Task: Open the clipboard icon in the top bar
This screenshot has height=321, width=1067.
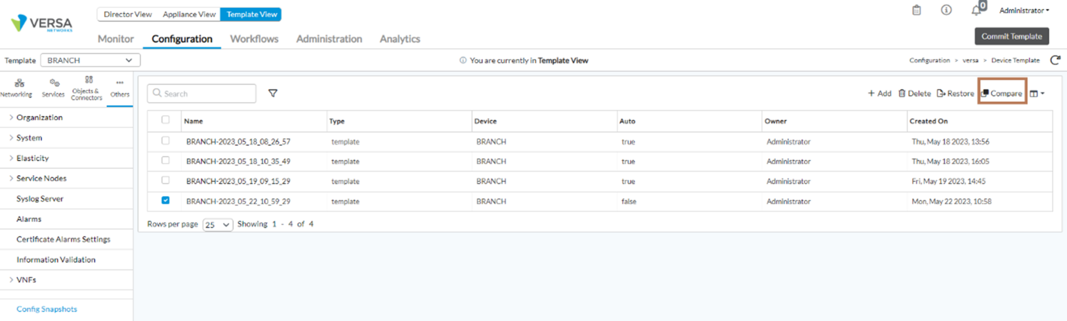Action: 917,10
